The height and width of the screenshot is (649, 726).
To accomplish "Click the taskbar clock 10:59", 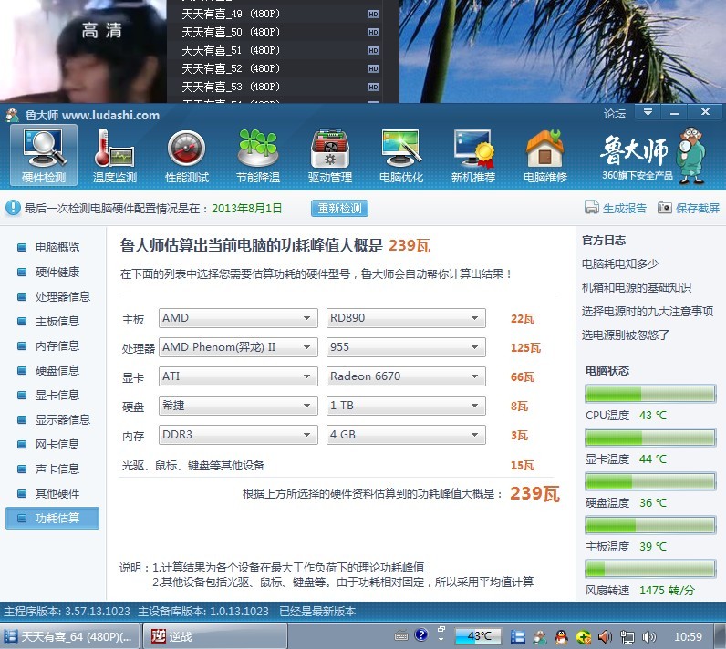I will [688, 637].
